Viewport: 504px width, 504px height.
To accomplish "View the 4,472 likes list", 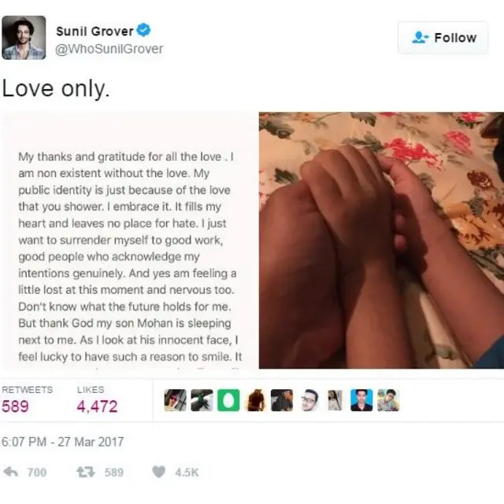I will click(97, 400).
